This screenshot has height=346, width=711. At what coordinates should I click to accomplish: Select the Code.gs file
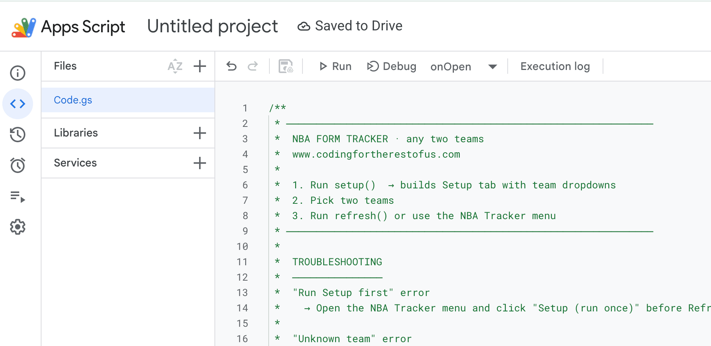[128, 100]
